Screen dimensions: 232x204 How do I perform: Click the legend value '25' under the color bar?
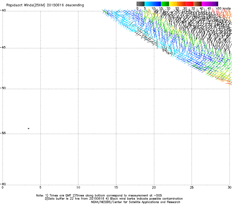coord(177,8)
